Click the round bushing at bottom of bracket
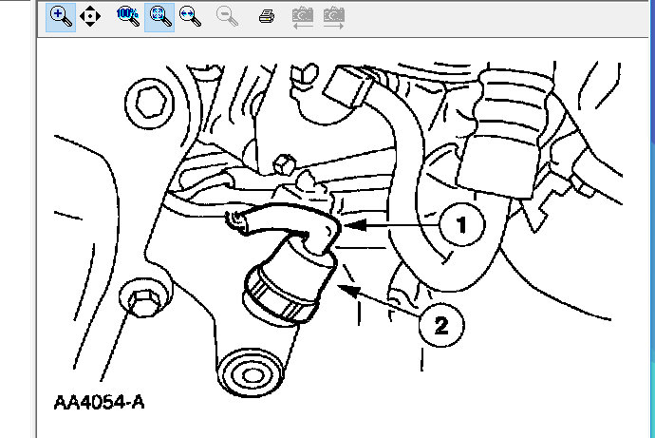 [x=252, y=375]
